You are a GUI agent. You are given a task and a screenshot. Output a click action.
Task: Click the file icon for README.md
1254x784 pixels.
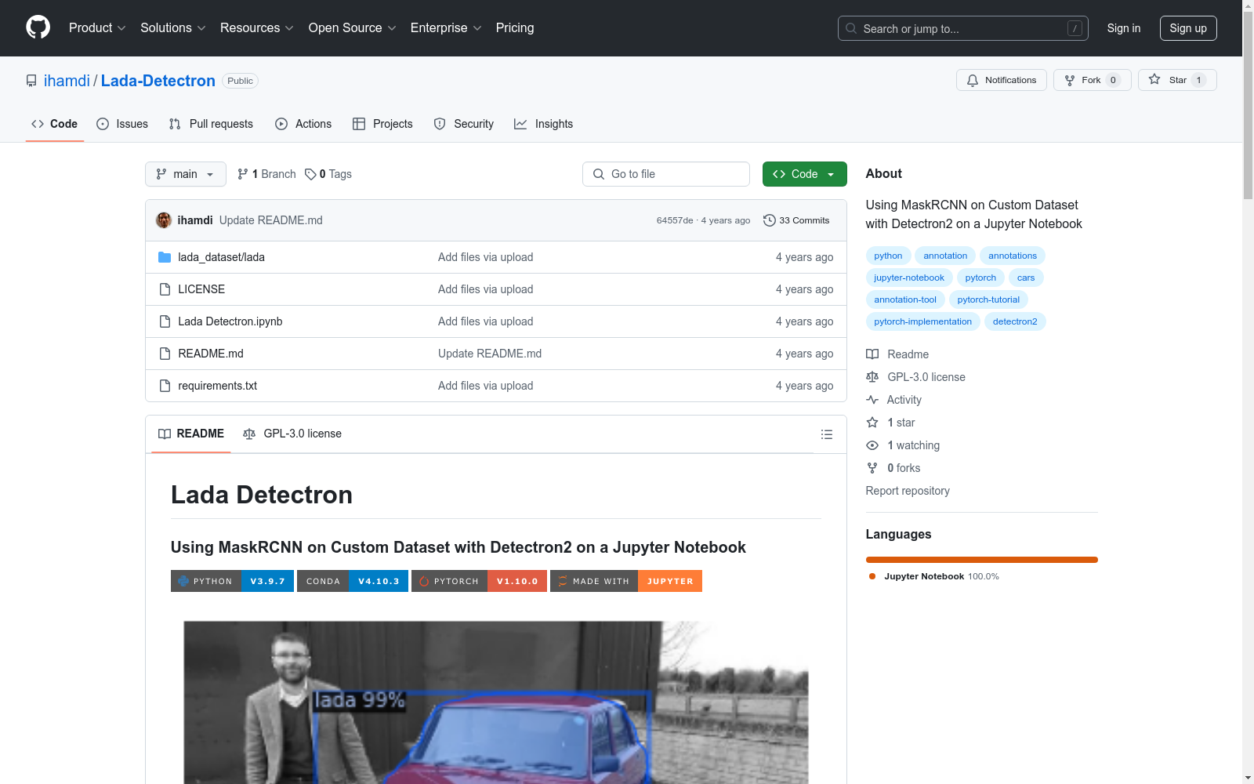pyautogui.click(x=165, y=354)
